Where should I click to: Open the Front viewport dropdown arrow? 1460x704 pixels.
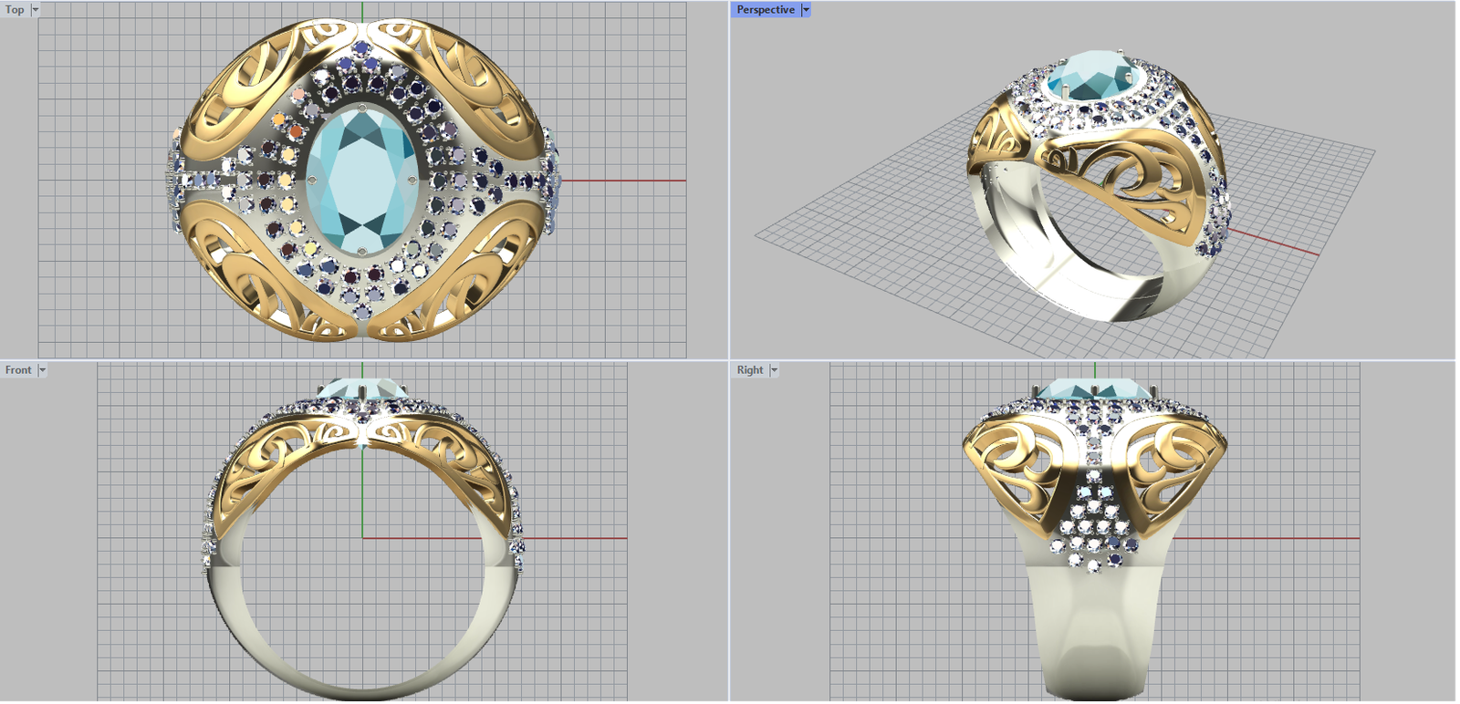pyautogui.click(x=42, y=370)
